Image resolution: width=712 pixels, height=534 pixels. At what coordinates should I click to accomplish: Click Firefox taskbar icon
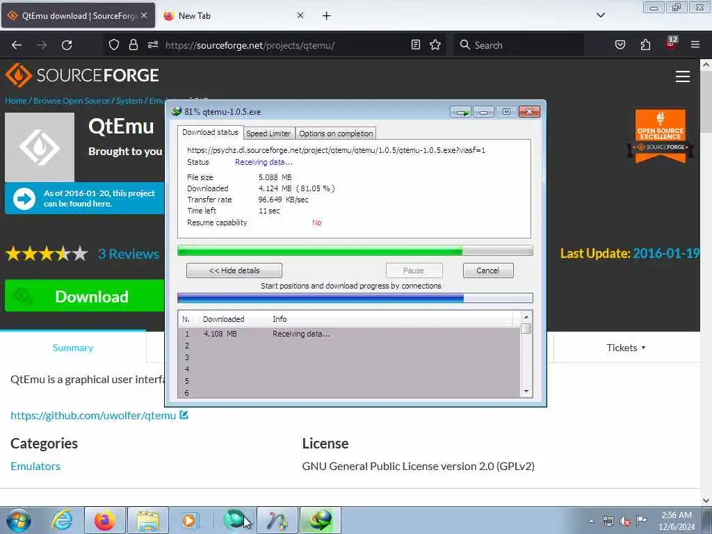tap(105, 520)
